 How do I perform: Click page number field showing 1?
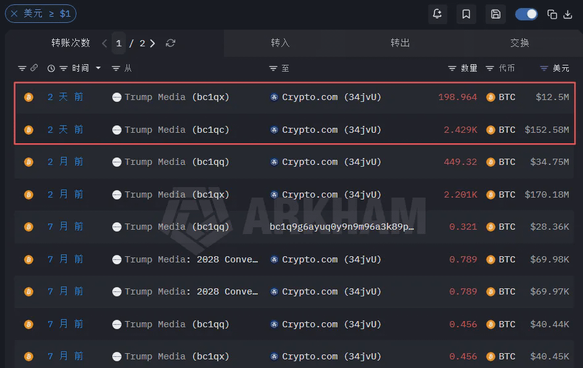point(118,44)
